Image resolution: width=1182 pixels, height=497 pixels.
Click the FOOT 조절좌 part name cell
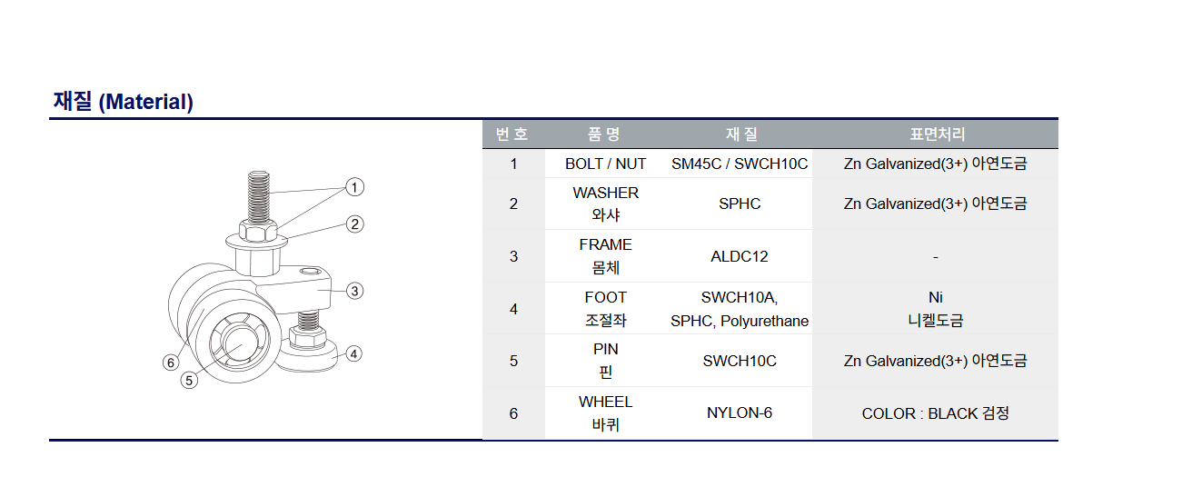tap(605, 309)
